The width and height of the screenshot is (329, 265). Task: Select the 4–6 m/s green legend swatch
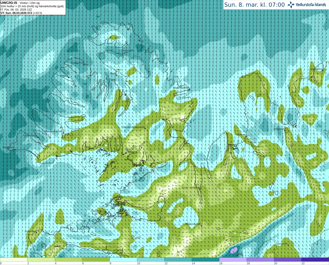[x=68, y=260]
